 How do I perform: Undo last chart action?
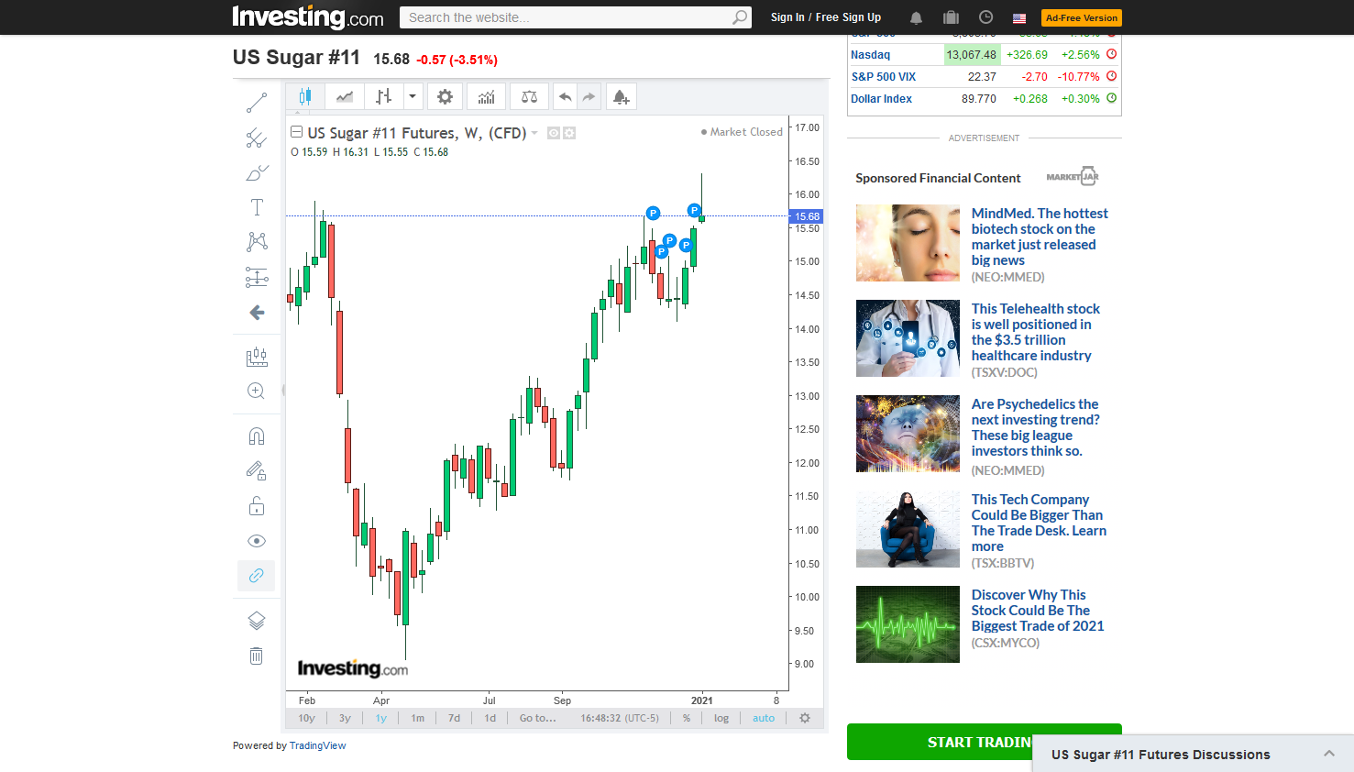pos(566,96)
